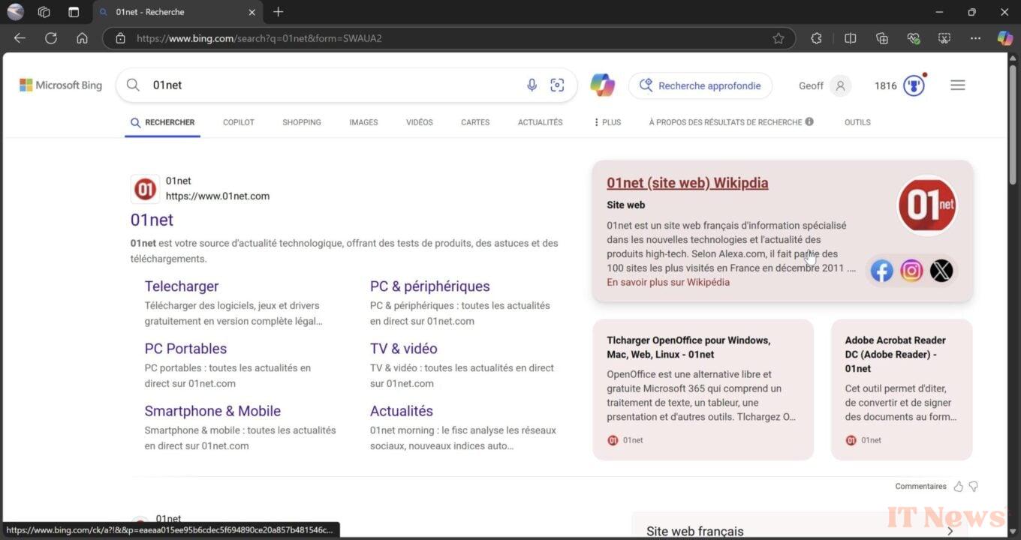
Task: Expand the Plus search categories menu
Action: tap(607, 122)
